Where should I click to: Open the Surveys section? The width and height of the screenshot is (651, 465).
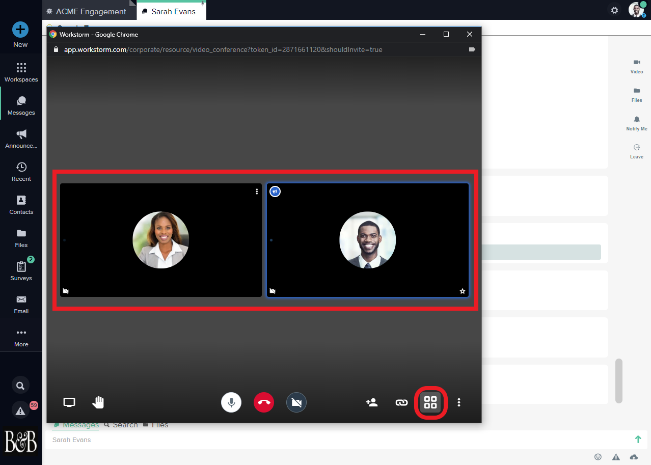point(21,271)
